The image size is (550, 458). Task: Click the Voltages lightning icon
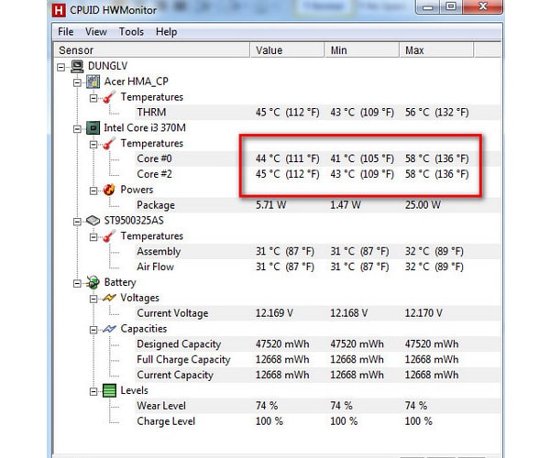click(109, 298)
